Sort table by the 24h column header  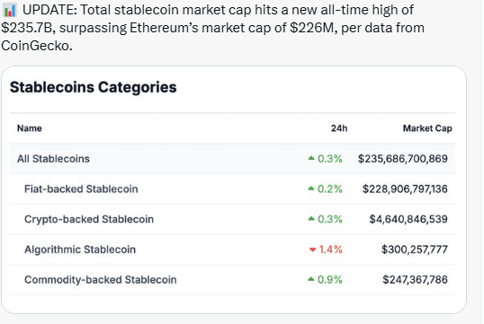point(339,128)
